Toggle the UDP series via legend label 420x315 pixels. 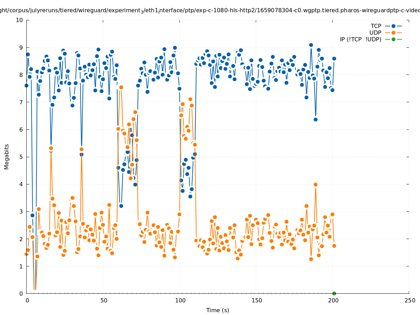[375, 33]
